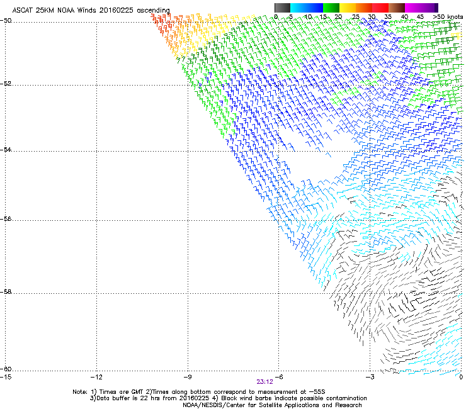Viewport: 466px width, 409px height.
Task: Click the green 15-20 knots legend swatch
Action: click(x=331, y=8)
